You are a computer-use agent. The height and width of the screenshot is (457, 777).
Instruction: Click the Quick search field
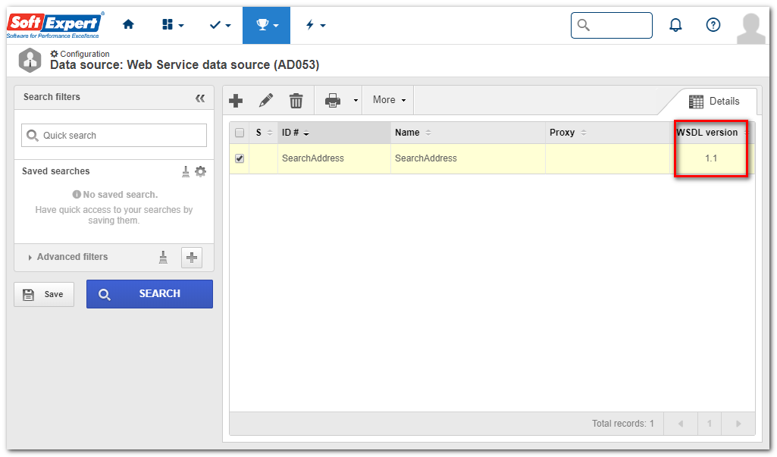tap(114, 136)
